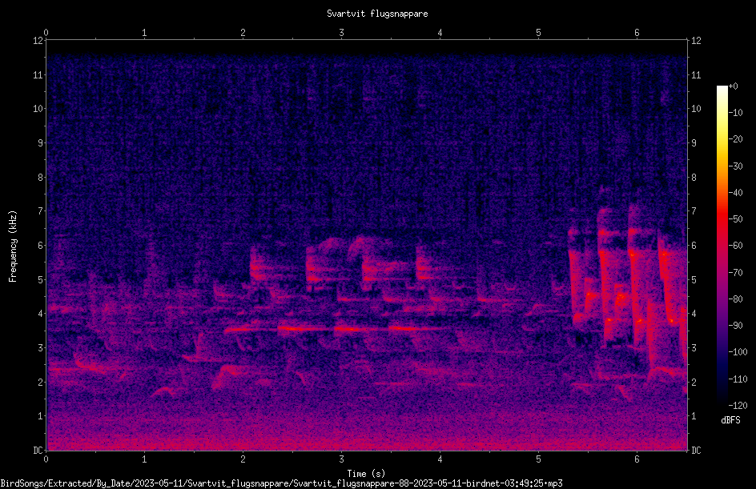Click the file path text at the bottom
756x489 pixels.
[x=282, y=483]
